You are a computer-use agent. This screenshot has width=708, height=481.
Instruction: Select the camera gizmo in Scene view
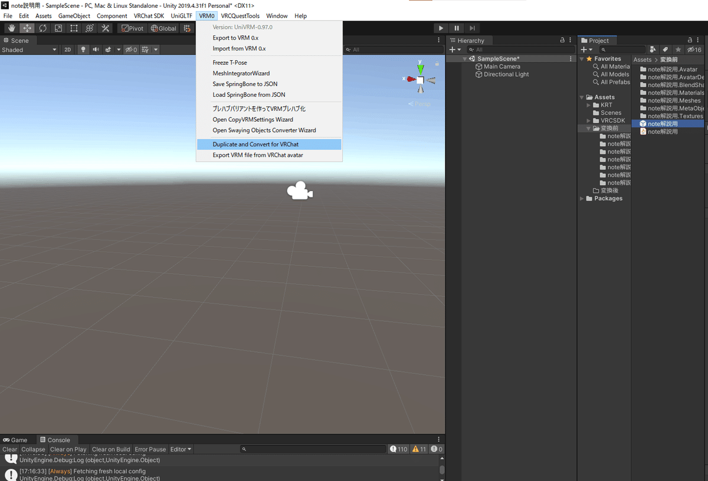[300, 190]
